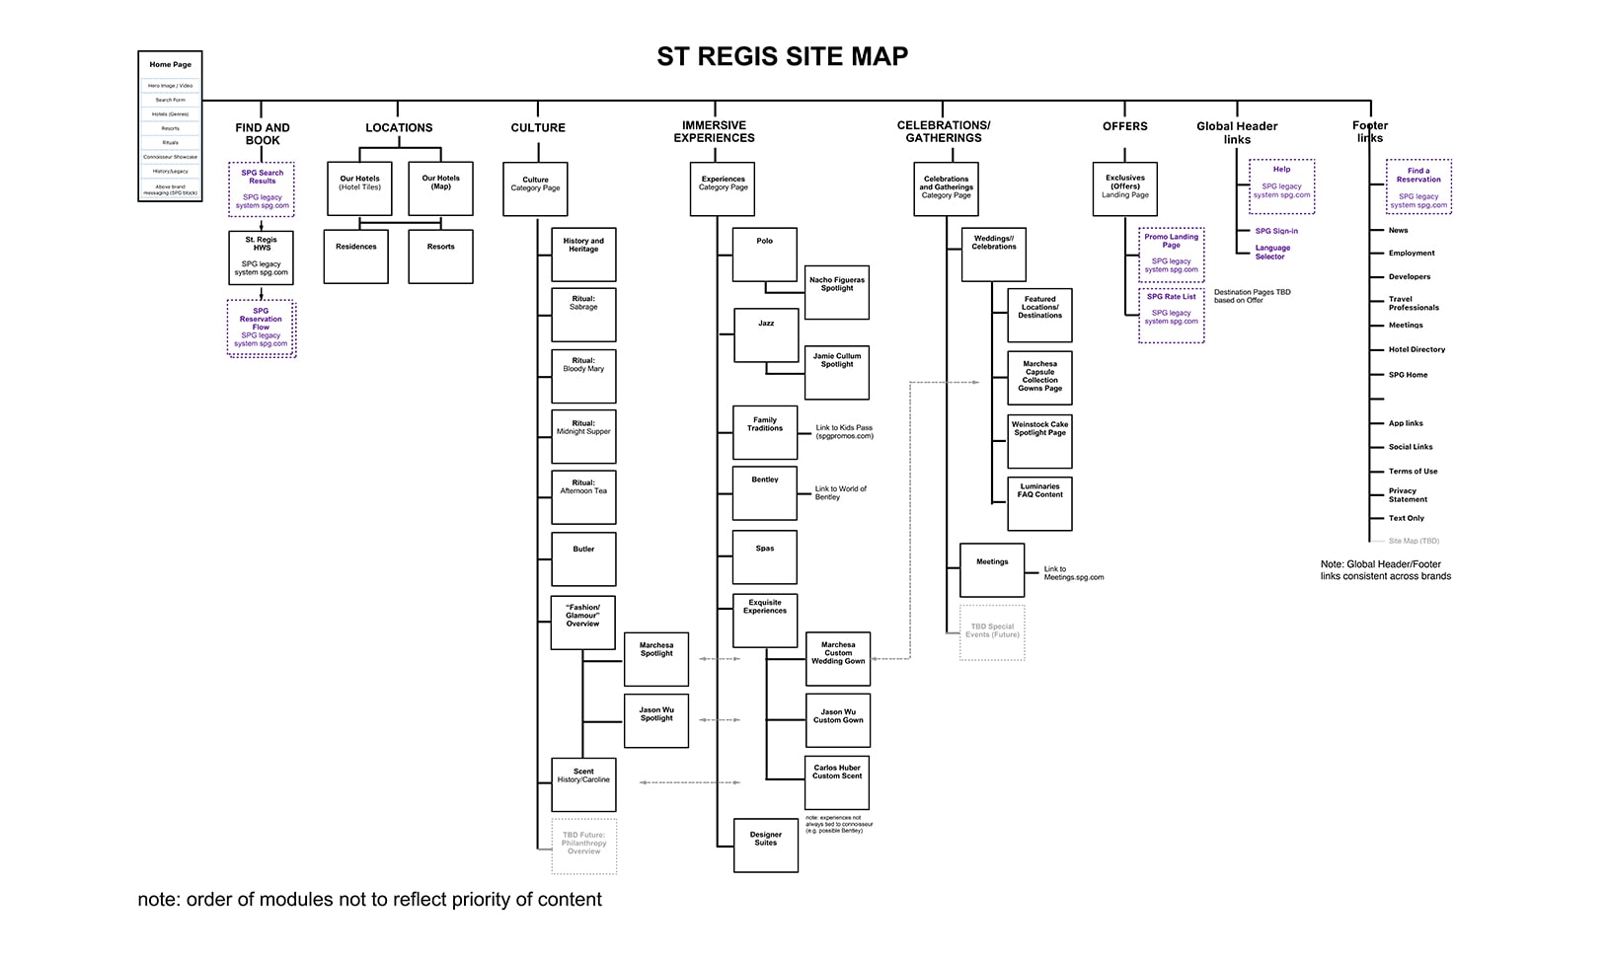1608x958 pixels.
Task: Click the Marchesa Spotlight box
Action: point(656,659)
